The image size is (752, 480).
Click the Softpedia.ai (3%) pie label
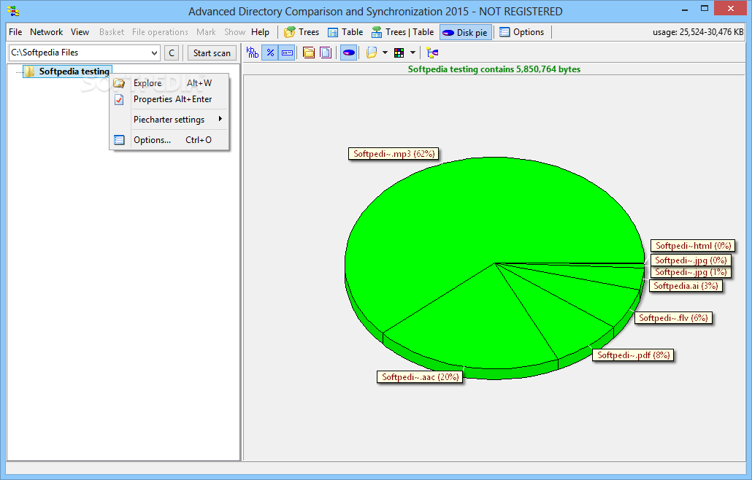point(686,286)
